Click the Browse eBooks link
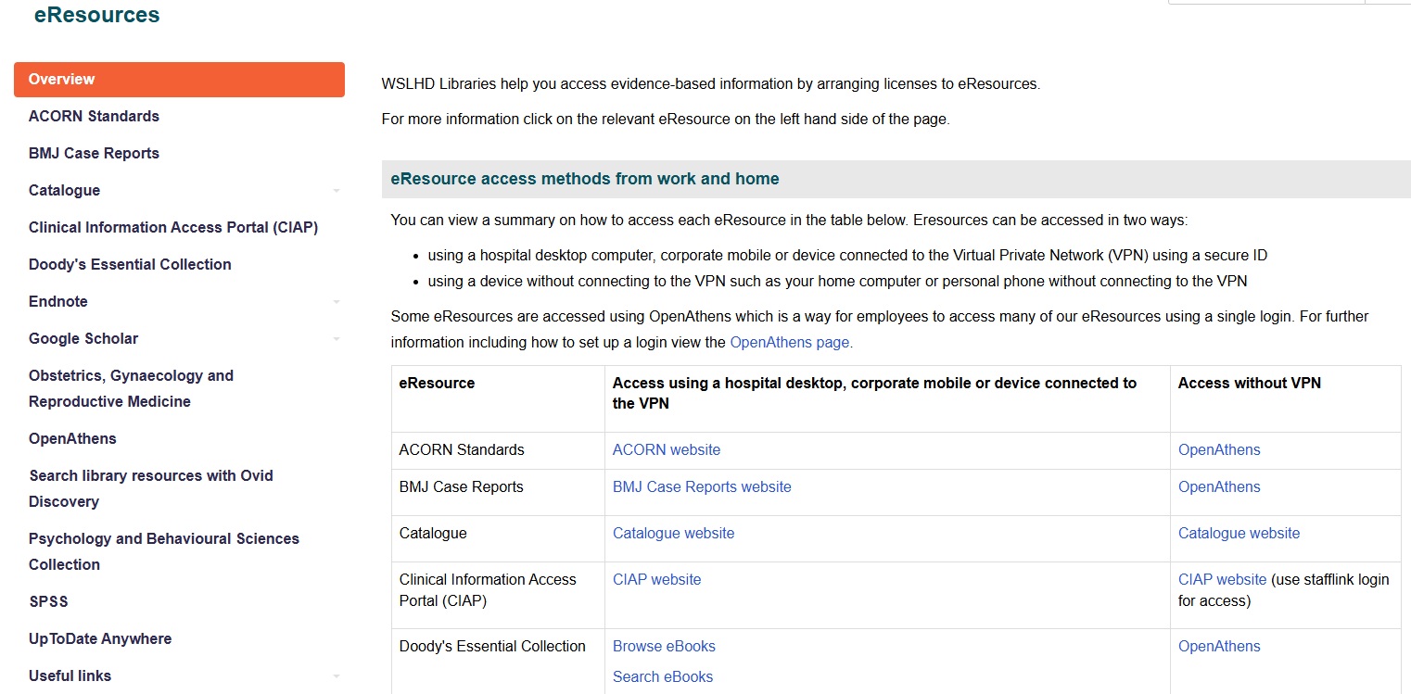Viewport: 1411px width, 694px height. pos(663,646)
